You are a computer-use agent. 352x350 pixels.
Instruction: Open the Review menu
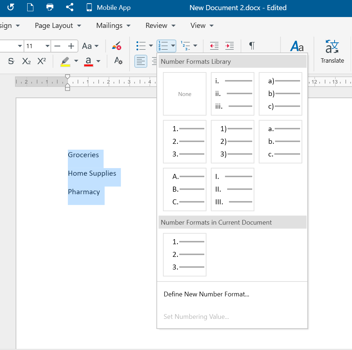[x=160, y=26]
